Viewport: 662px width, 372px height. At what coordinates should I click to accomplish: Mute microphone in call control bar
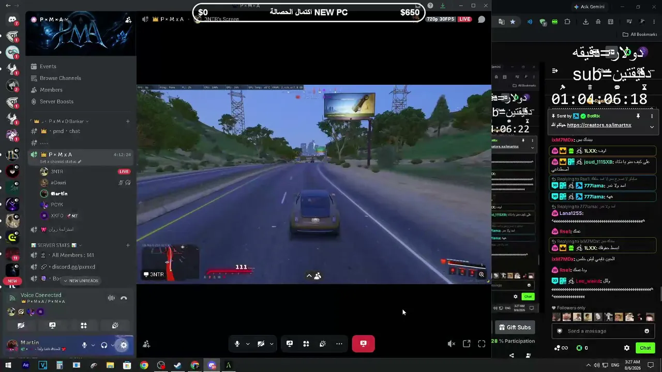(237, 344)
